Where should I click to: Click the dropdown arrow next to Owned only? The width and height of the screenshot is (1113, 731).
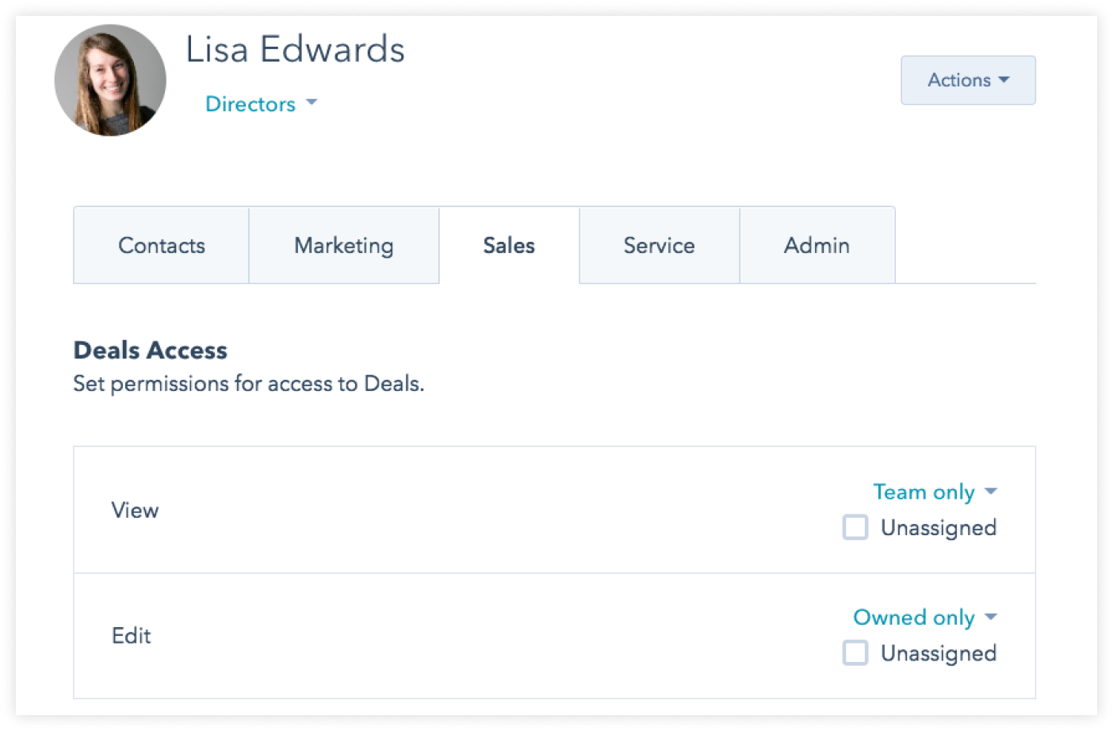click(x=991, y=618)
